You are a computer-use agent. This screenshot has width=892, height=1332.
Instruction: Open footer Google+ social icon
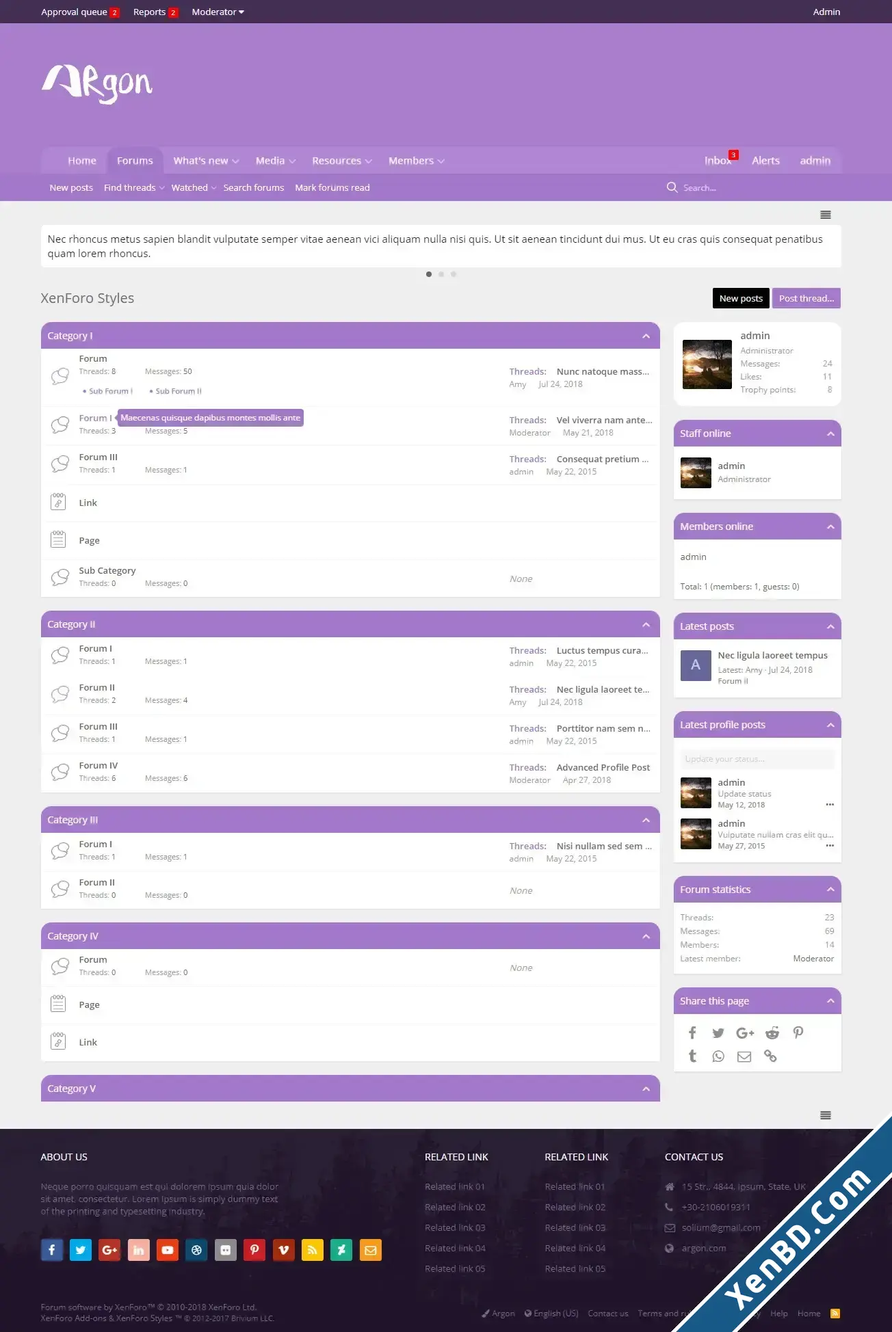click(109, 1250)
